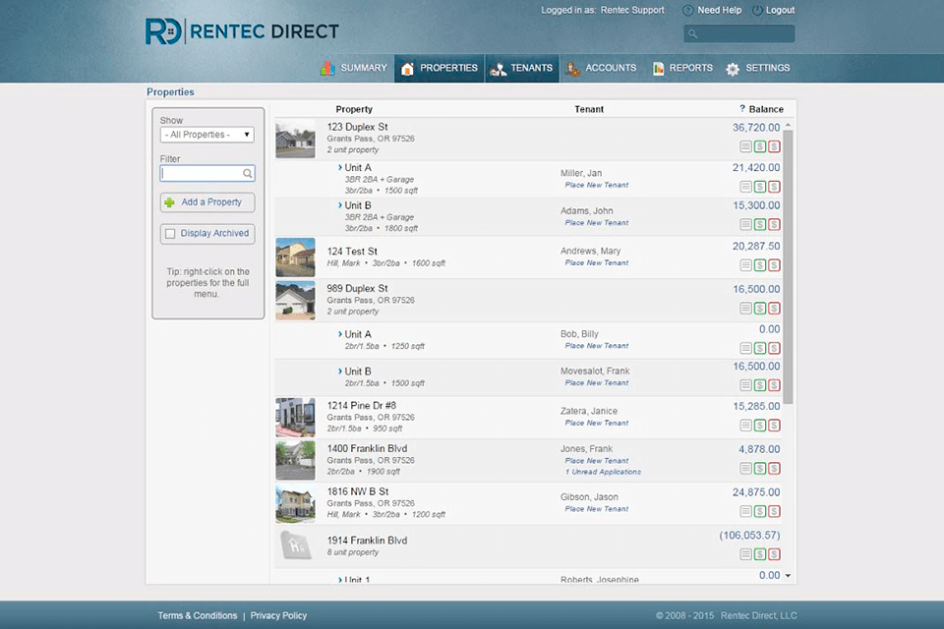Go to the Settings tab
Screen dimensions: 944x629
757,69
